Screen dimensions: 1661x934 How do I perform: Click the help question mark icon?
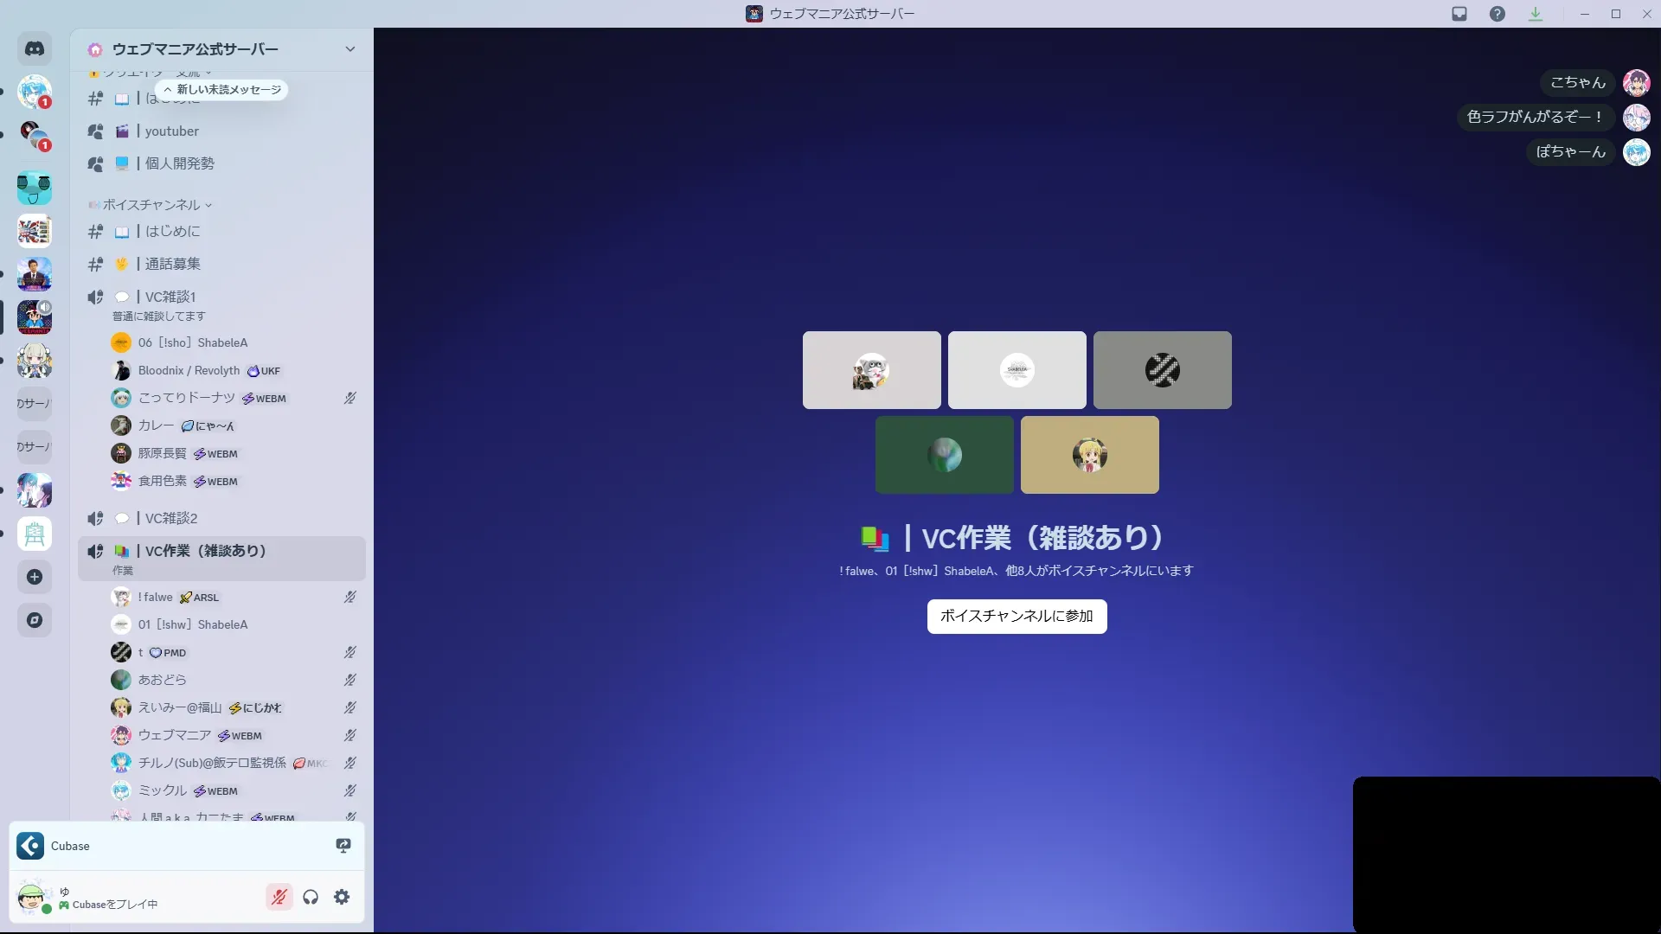click(1497, 14)
